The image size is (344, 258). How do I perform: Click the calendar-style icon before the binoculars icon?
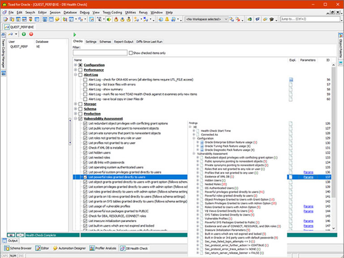click(91, 19)
